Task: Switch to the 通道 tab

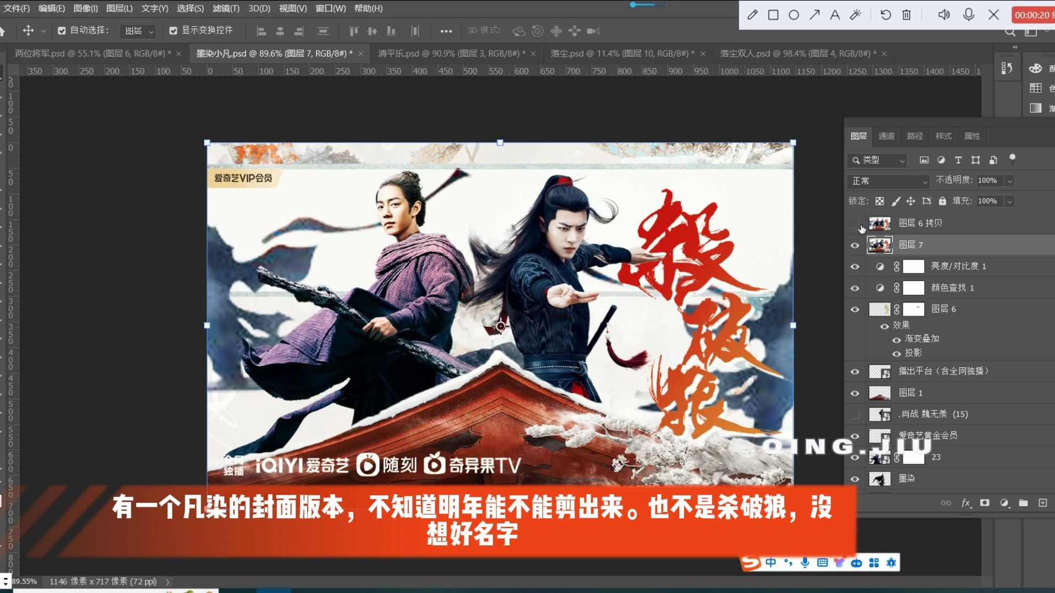Action: pos(886,136)
